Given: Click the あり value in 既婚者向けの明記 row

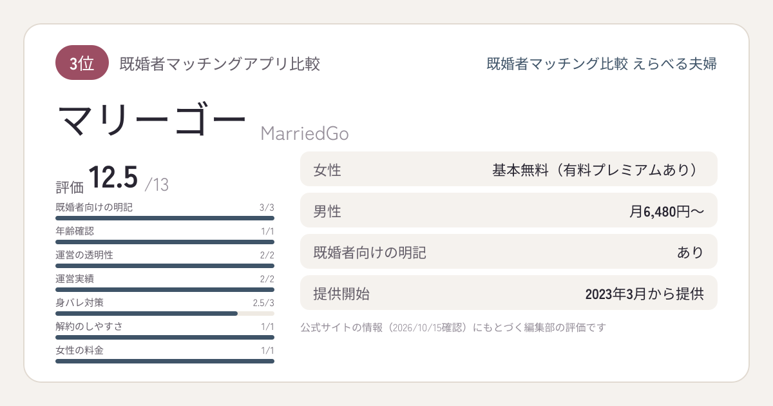Looking at the screenshot, I should tap(690, 253).
